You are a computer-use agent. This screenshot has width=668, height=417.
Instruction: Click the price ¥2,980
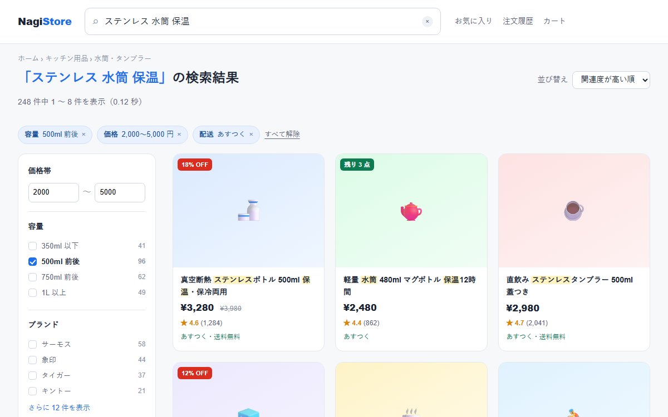click(x=523, y=308)
